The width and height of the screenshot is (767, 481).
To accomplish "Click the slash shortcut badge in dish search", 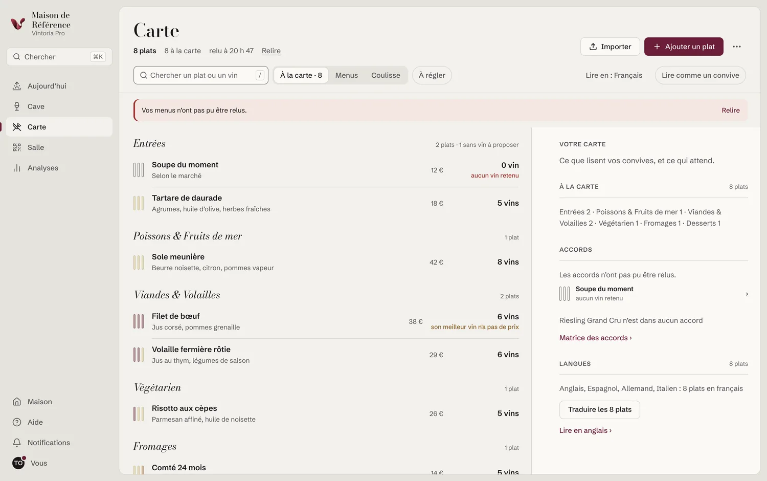I will tap(260, 75).
